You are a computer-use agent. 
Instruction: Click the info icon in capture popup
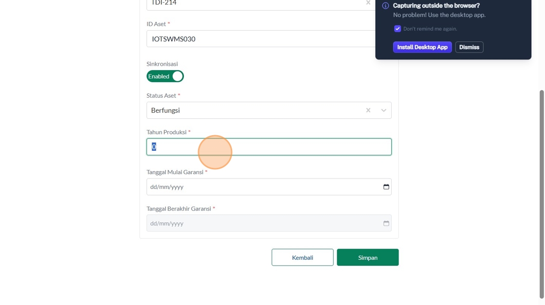[x=385, y=6]
